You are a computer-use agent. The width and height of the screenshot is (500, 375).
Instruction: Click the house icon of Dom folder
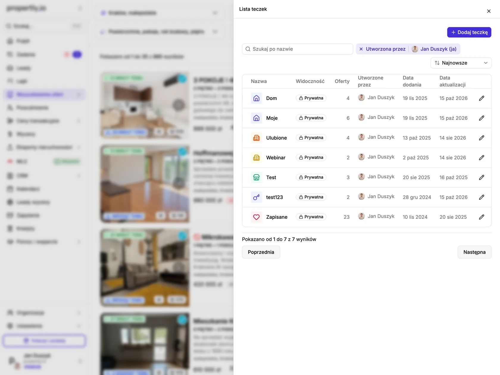coord(256,98)
